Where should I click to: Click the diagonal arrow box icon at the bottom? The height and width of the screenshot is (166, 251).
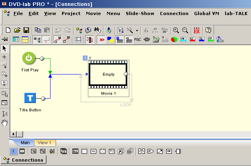(160, 151)
